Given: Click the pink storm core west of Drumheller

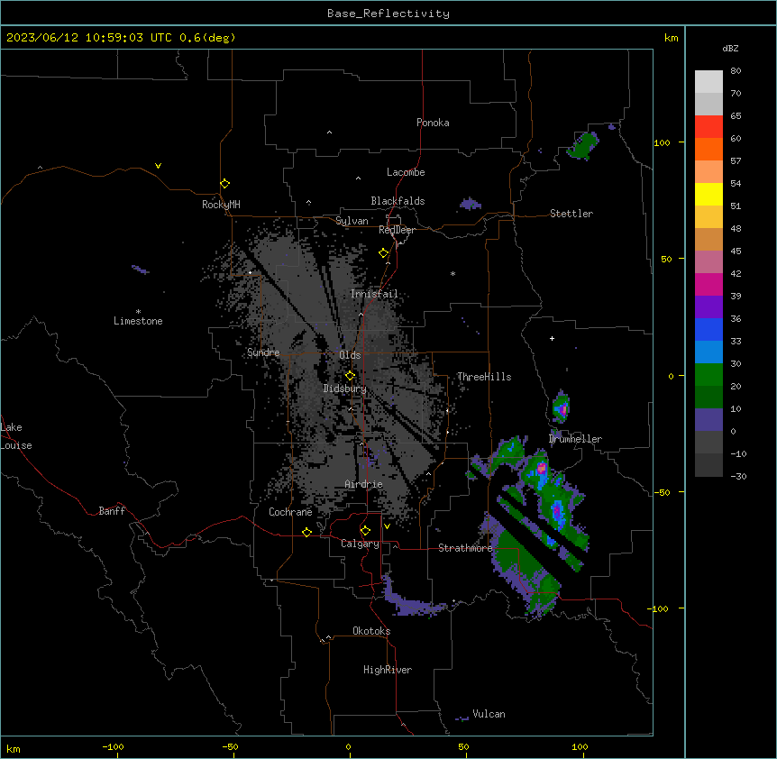Looking at the screenshot, I should coord(541,468).
